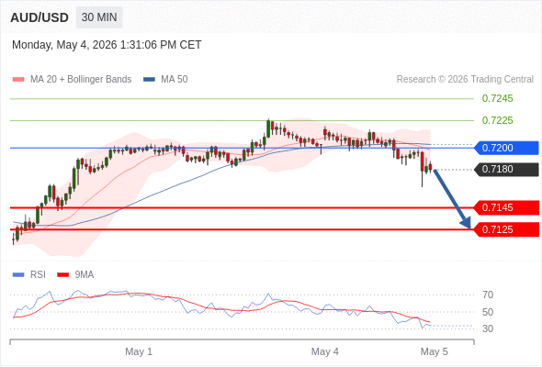Click the May 1 date axis label

coord(139,351)
